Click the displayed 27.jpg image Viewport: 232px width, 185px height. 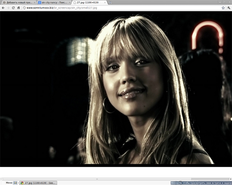point(116,89)
